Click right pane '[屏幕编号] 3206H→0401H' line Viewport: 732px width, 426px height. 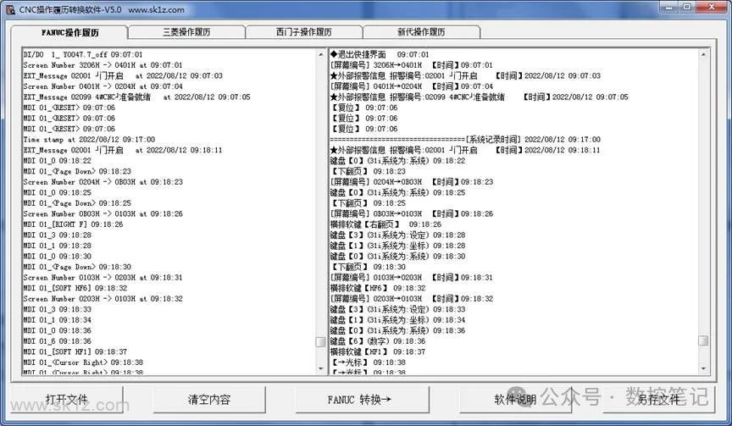pos(411,65)
